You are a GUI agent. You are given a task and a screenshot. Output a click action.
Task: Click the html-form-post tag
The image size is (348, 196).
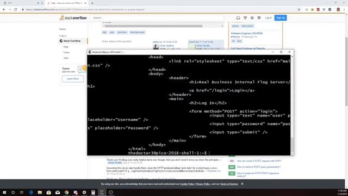point(138,32)
